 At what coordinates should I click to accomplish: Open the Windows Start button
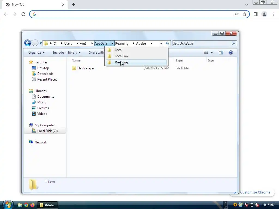8,205
